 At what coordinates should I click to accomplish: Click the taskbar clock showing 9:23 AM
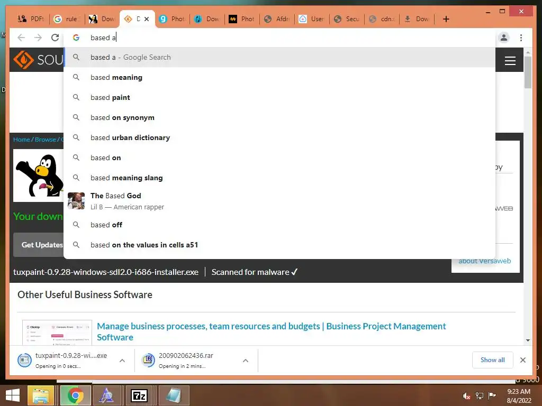tap(519, 396)
